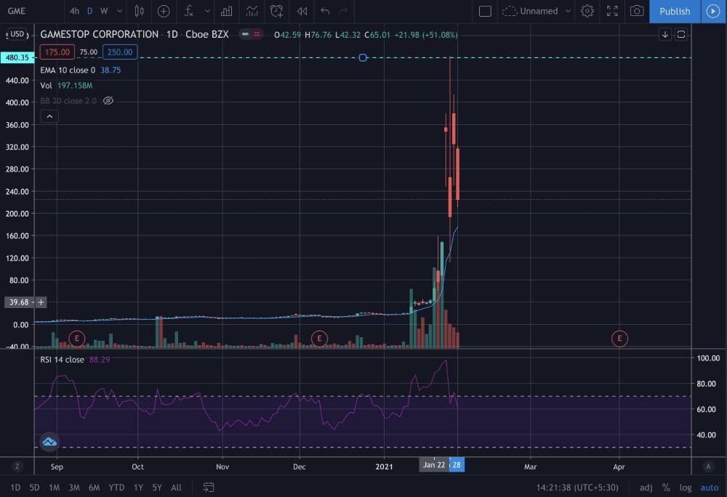Take a snapshot with camera icon
Screen dimensions: 727x497
637,11
